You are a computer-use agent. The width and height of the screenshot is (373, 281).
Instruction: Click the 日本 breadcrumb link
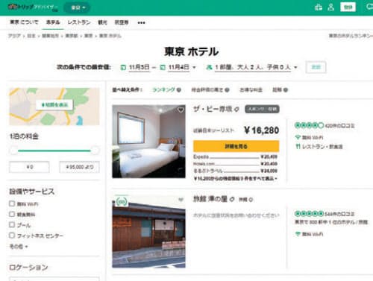[31, 36]
